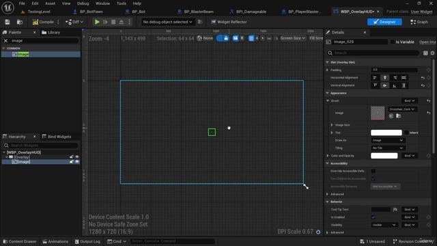The height and width of the screenshot is (246, 437).
Task: Set Horizontal Alignment to right
Action: click(x=395, y=78)
